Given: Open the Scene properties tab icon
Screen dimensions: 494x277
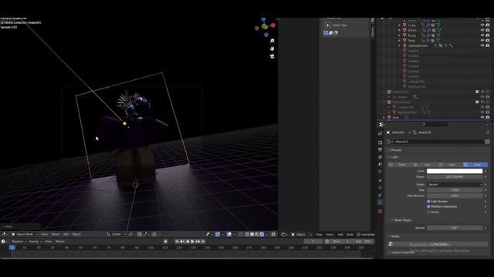Looking at the screenshot, I should [381, 164].
